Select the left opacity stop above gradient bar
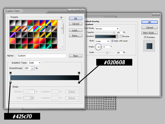 (10, 73)
